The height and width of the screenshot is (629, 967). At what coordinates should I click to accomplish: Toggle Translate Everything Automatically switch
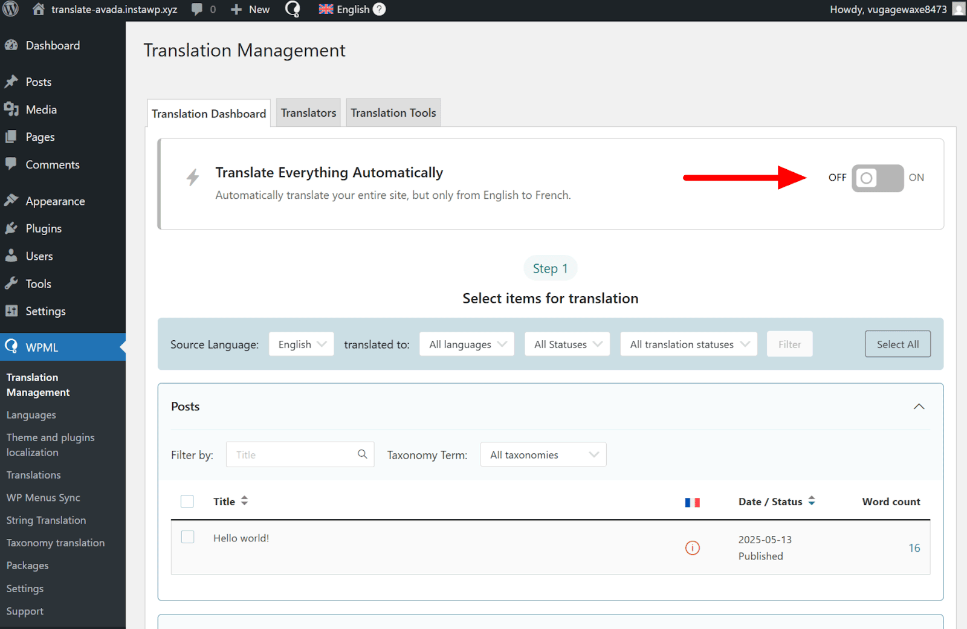878,178
